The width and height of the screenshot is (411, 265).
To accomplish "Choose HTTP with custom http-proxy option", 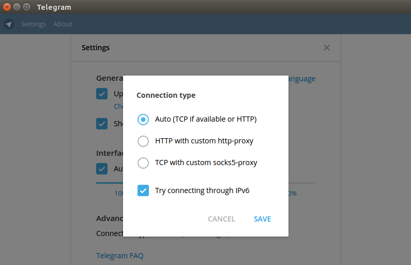I will click(x=143, y=141).
